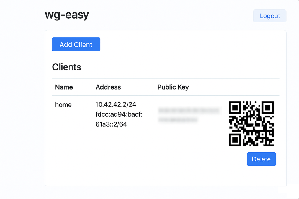Click the center of the QR code

coord(251,124)
